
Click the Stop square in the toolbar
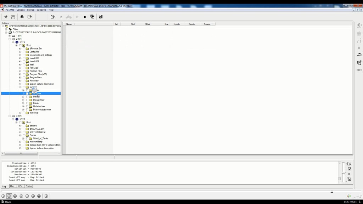[x=85, y=17]
